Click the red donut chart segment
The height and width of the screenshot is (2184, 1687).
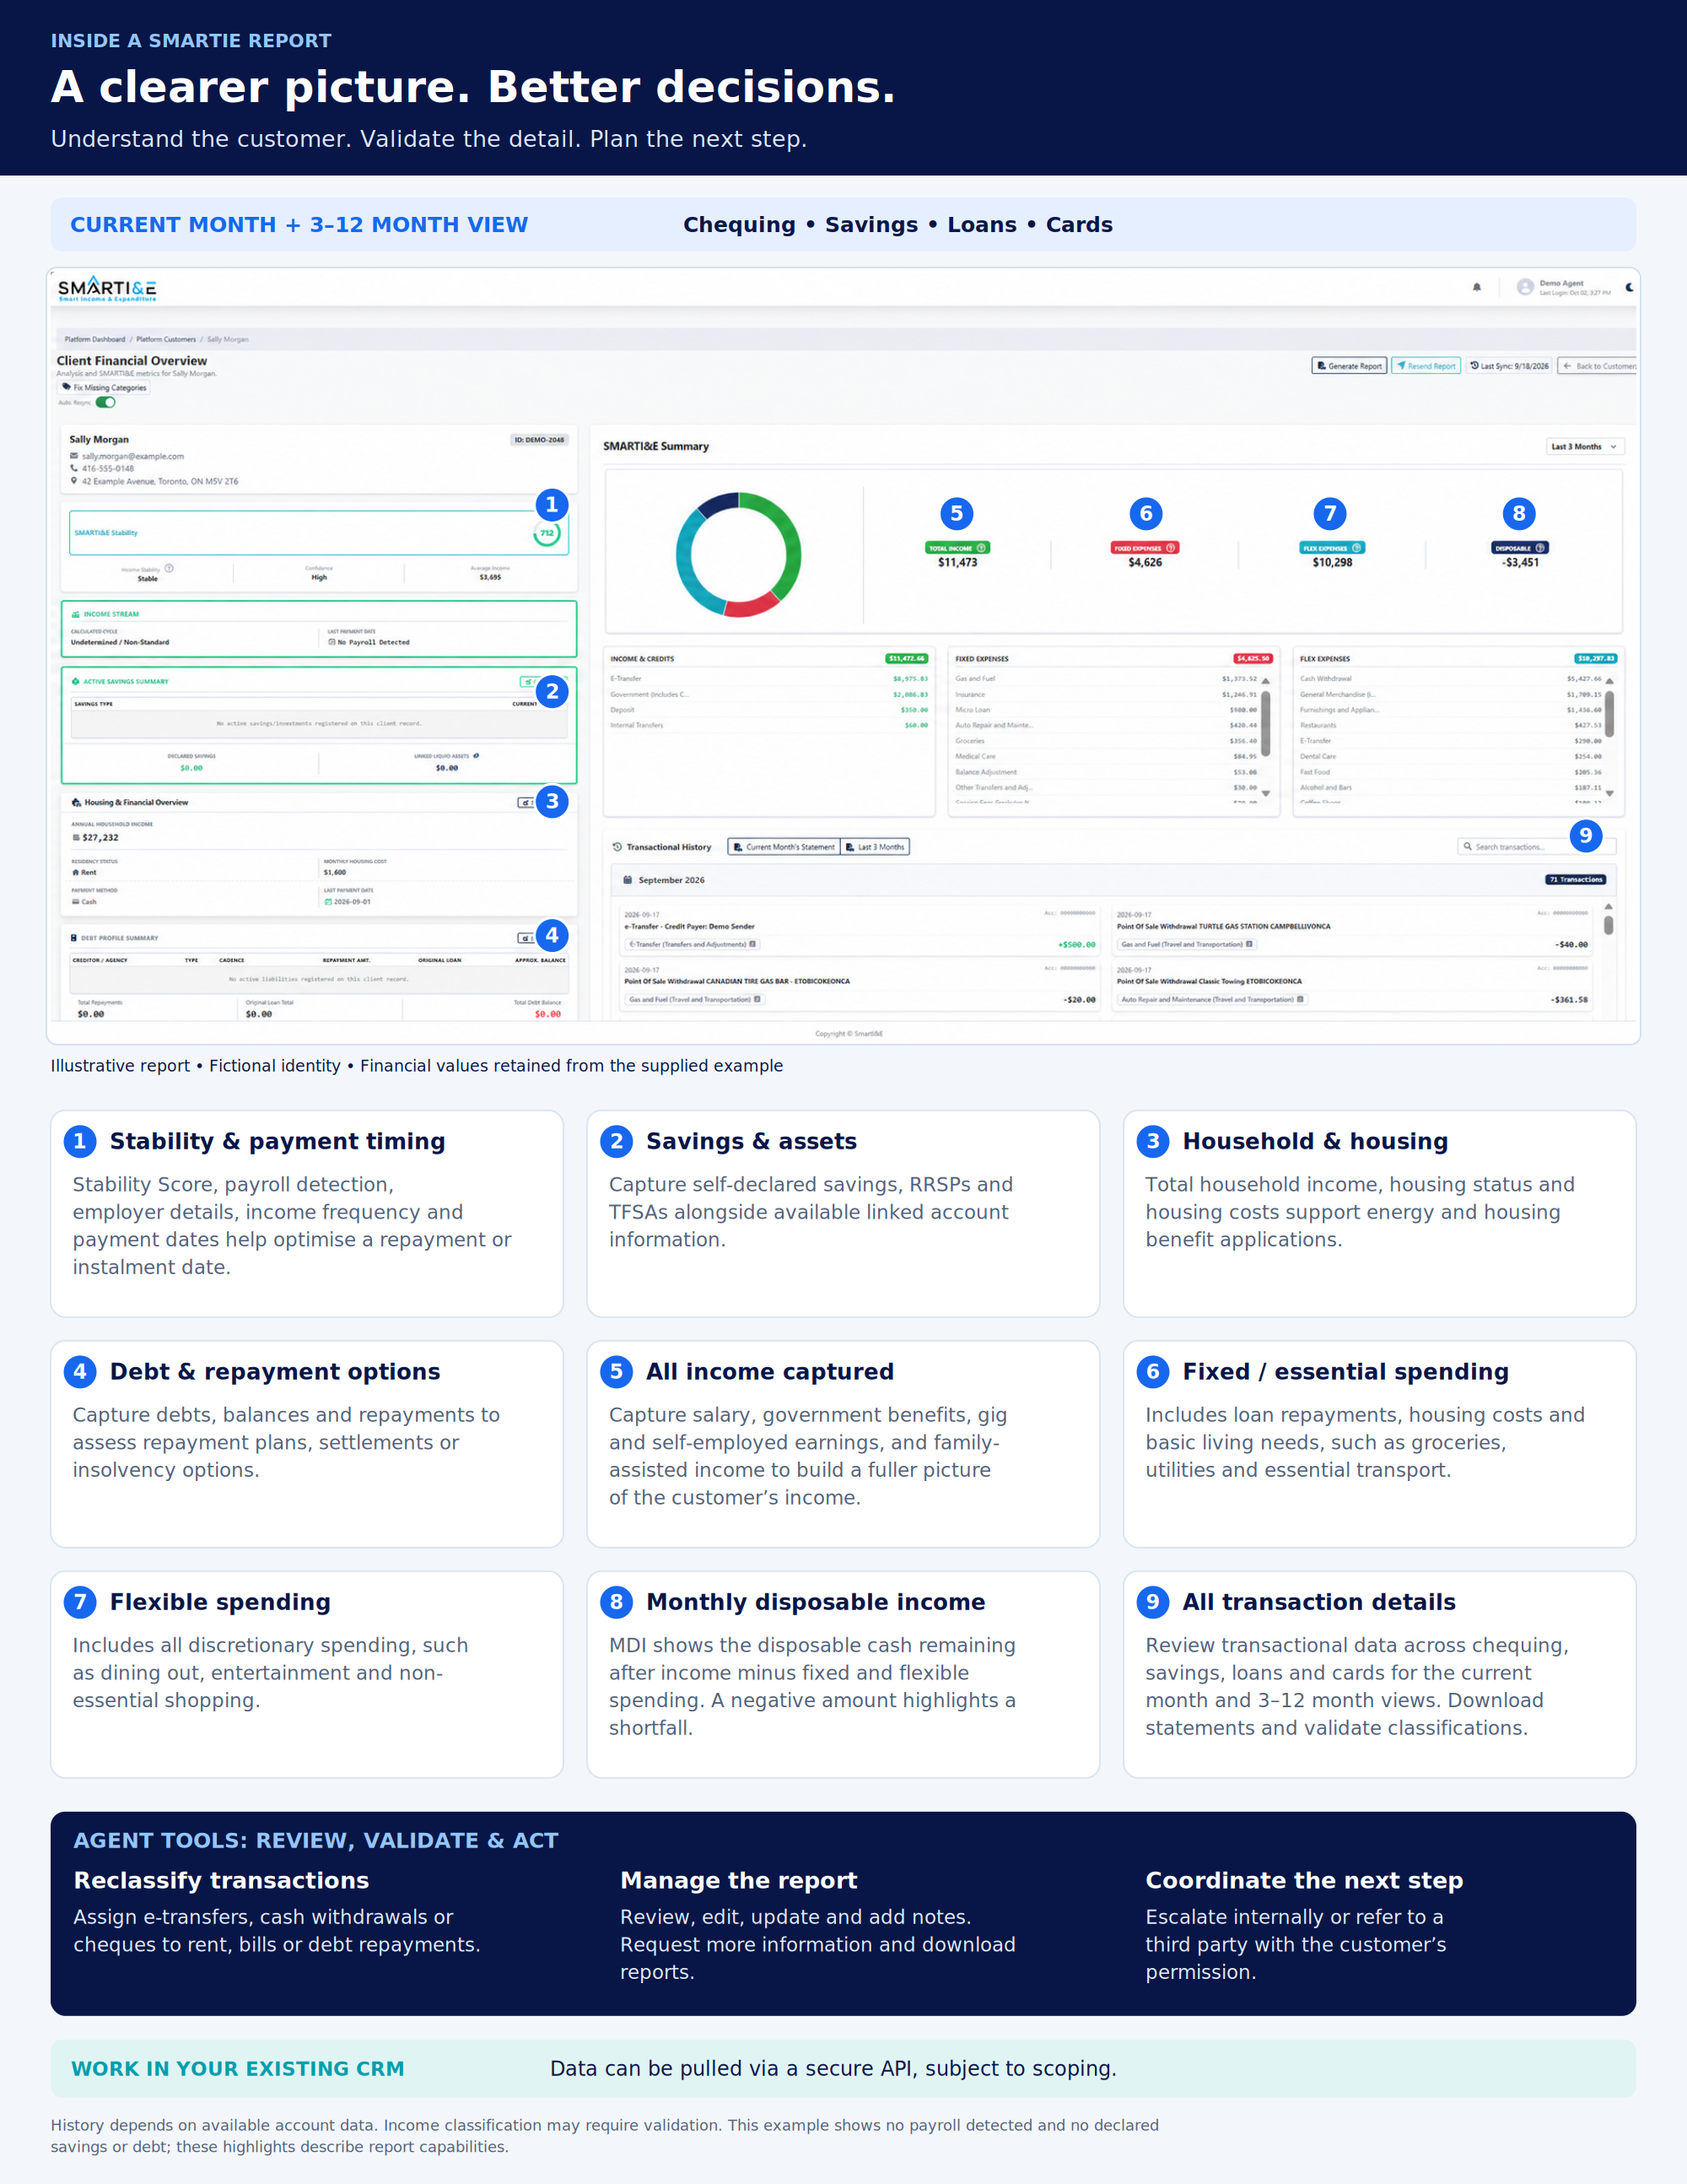[751, 606]
